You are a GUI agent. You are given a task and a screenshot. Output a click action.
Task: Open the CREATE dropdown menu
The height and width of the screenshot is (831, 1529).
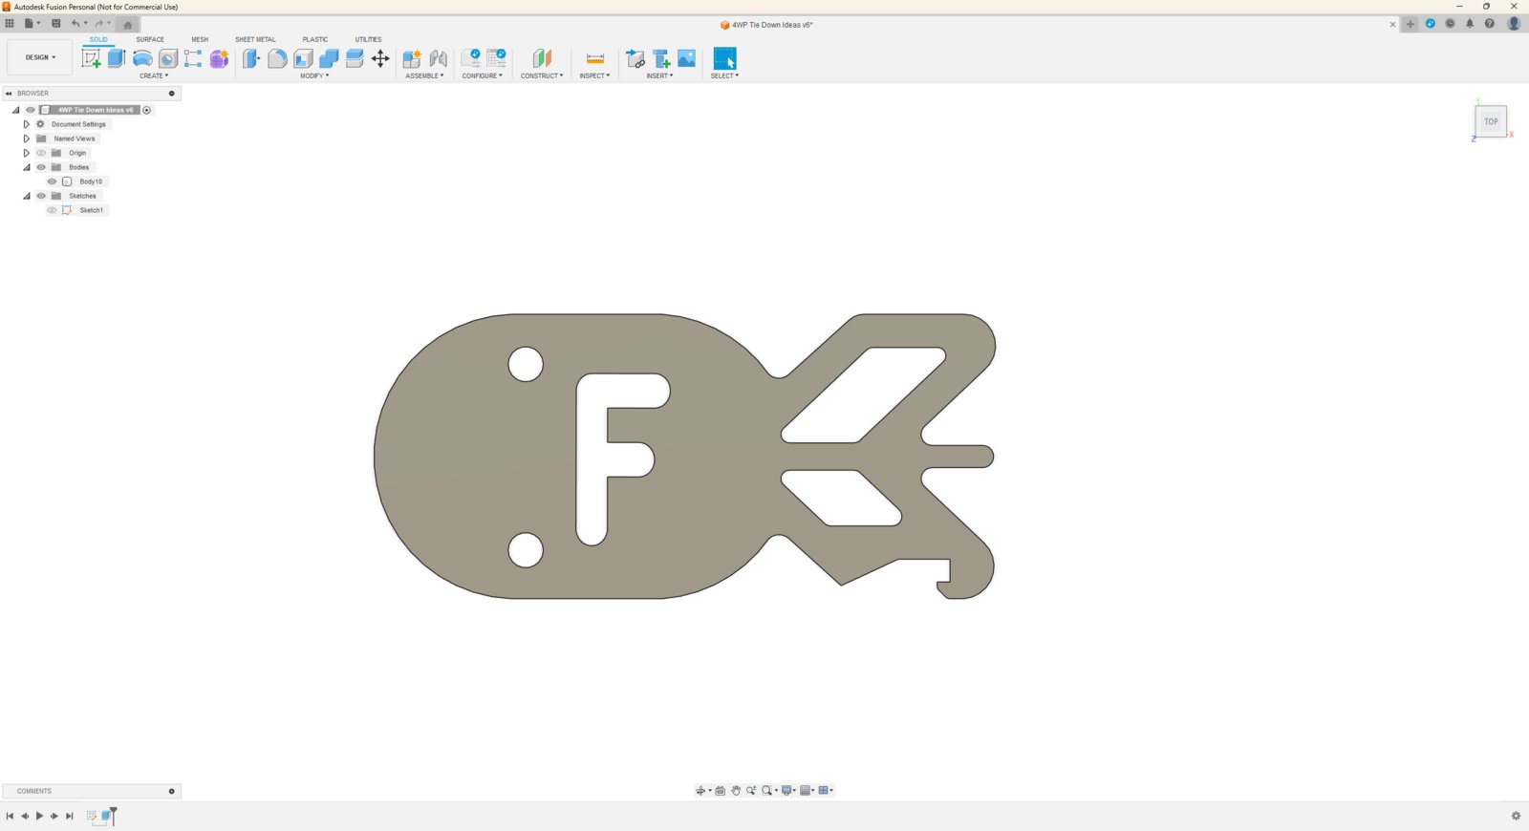(x=154, y=75)
